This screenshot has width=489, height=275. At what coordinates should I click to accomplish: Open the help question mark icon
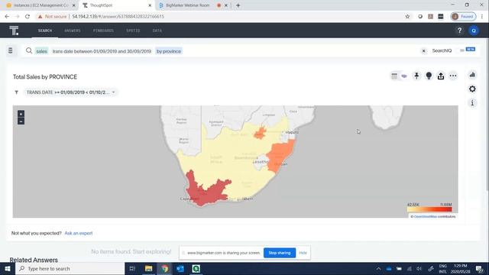coord(459,31)
